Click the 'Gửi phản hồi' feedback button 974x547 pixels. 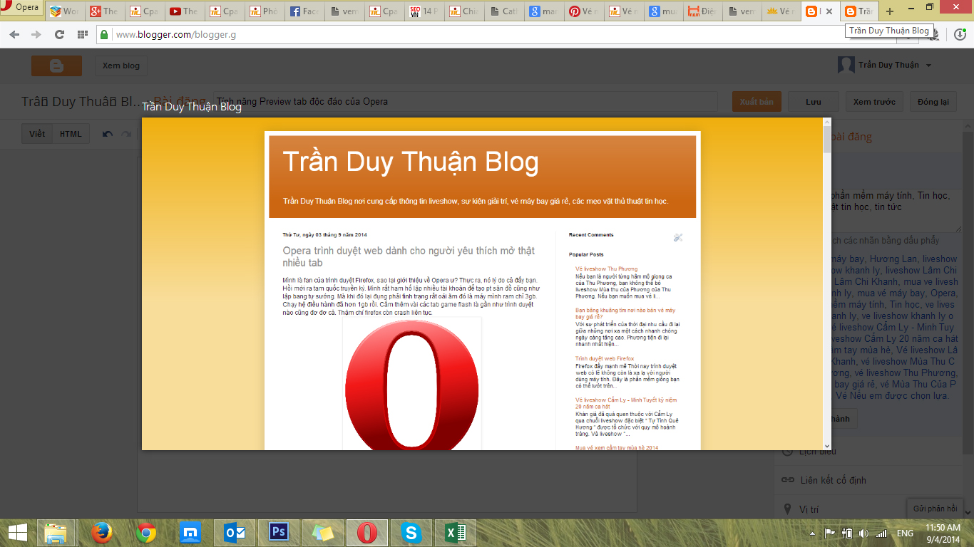click(x=935, y=509)
